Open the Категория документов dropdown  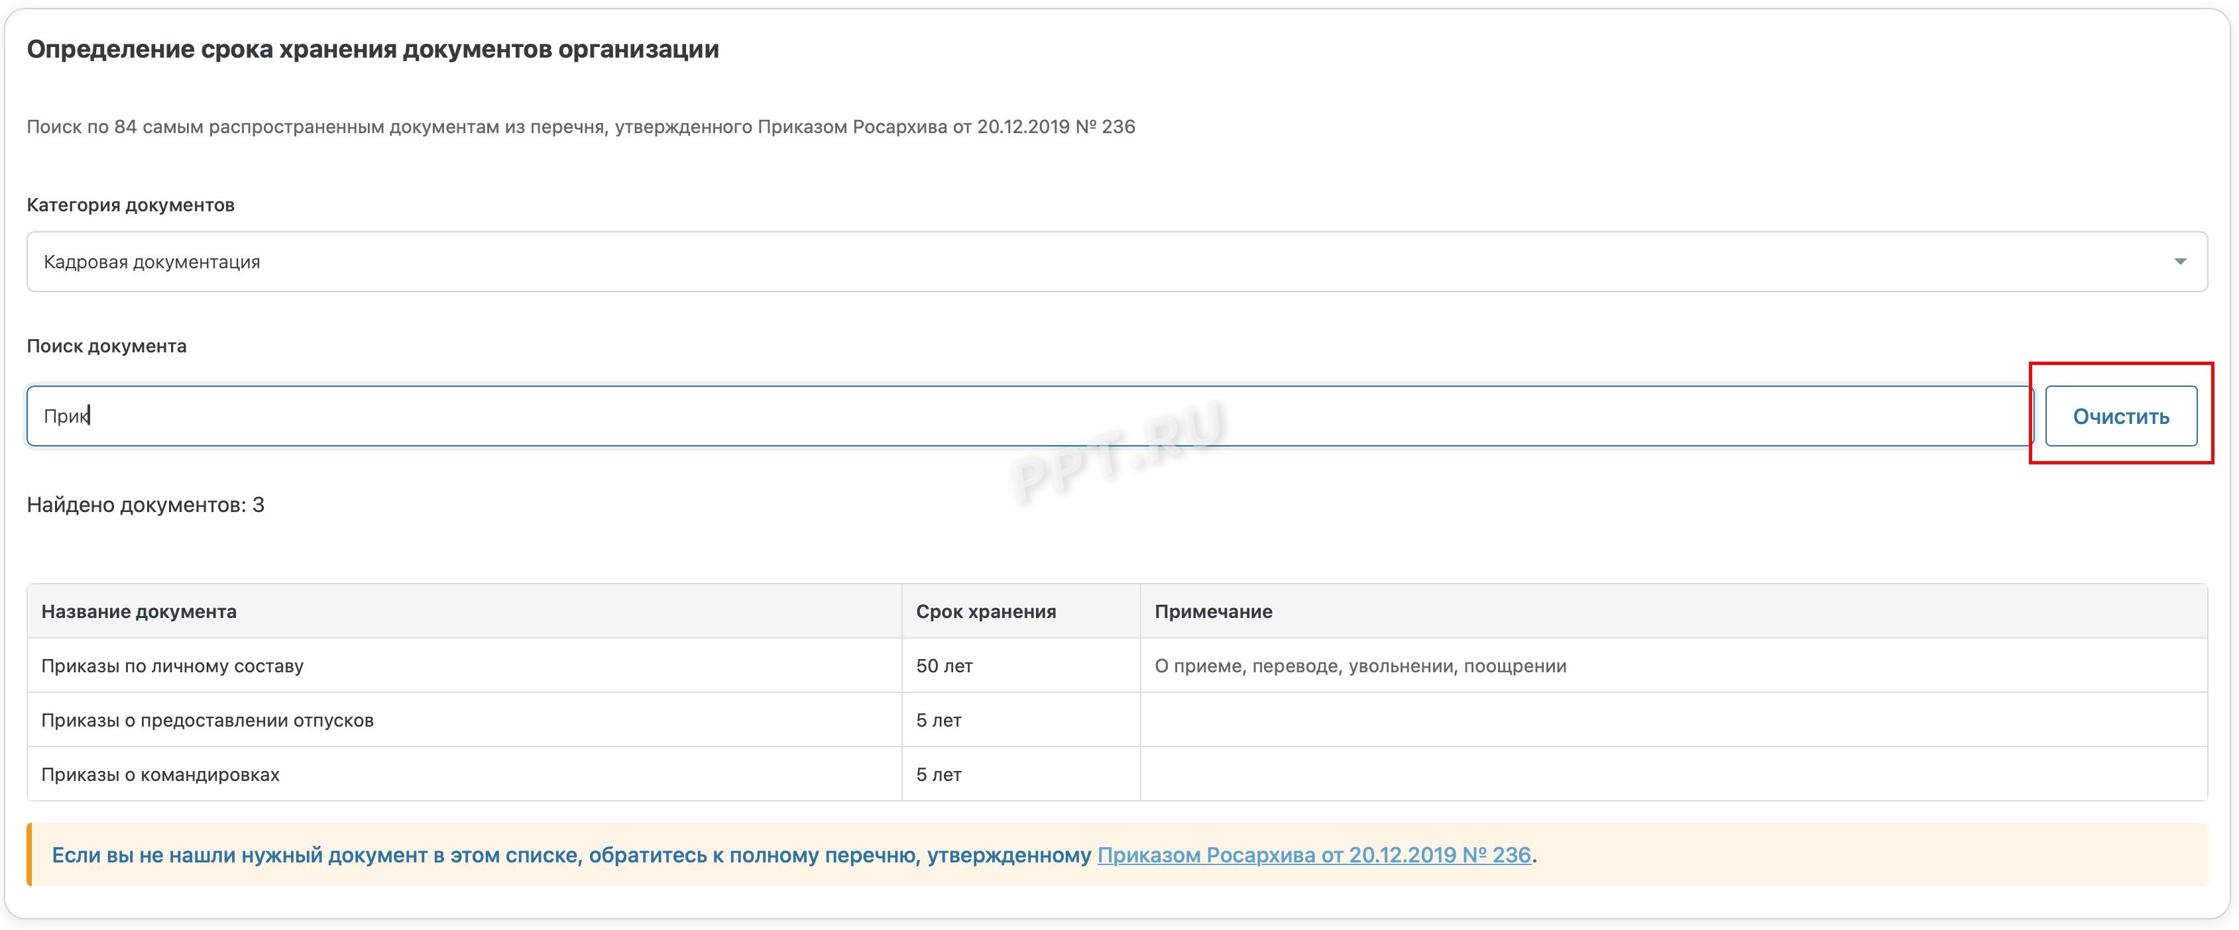tap(1117, 262)
